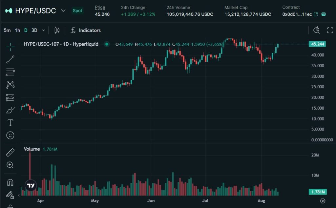This screenshot has height=208, width=336.
Task: Toggle lock all drawings pencil icon
Action: 10,195
